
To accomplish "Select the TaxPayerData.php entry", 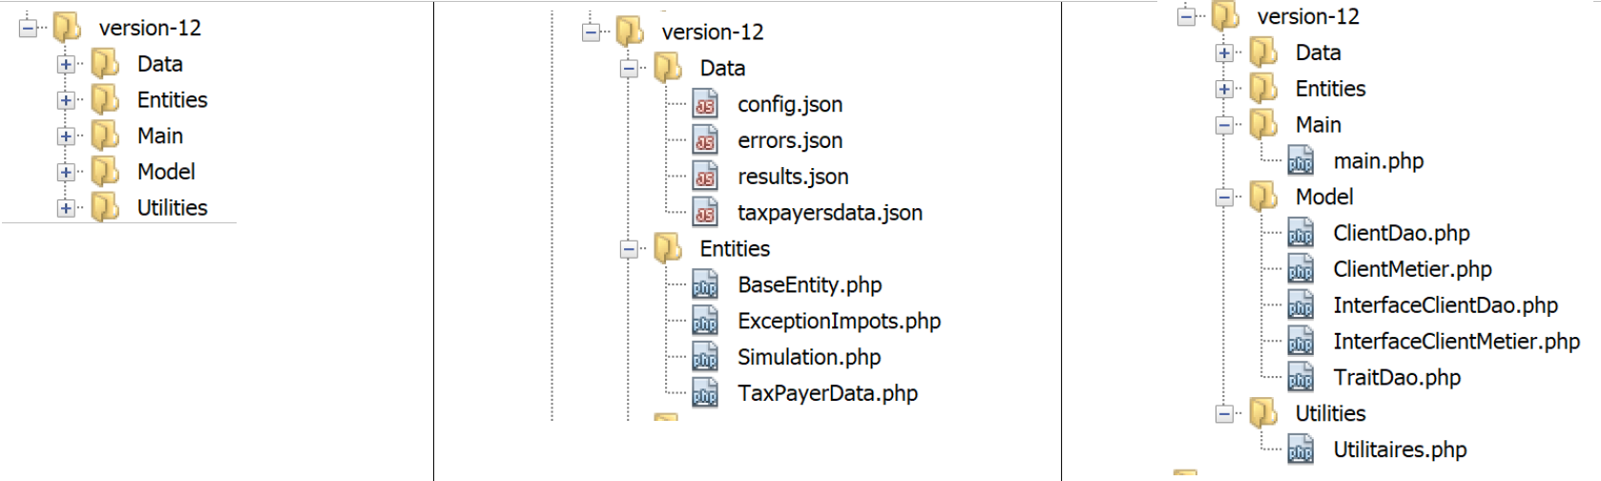I will click(x=827, y=393).
